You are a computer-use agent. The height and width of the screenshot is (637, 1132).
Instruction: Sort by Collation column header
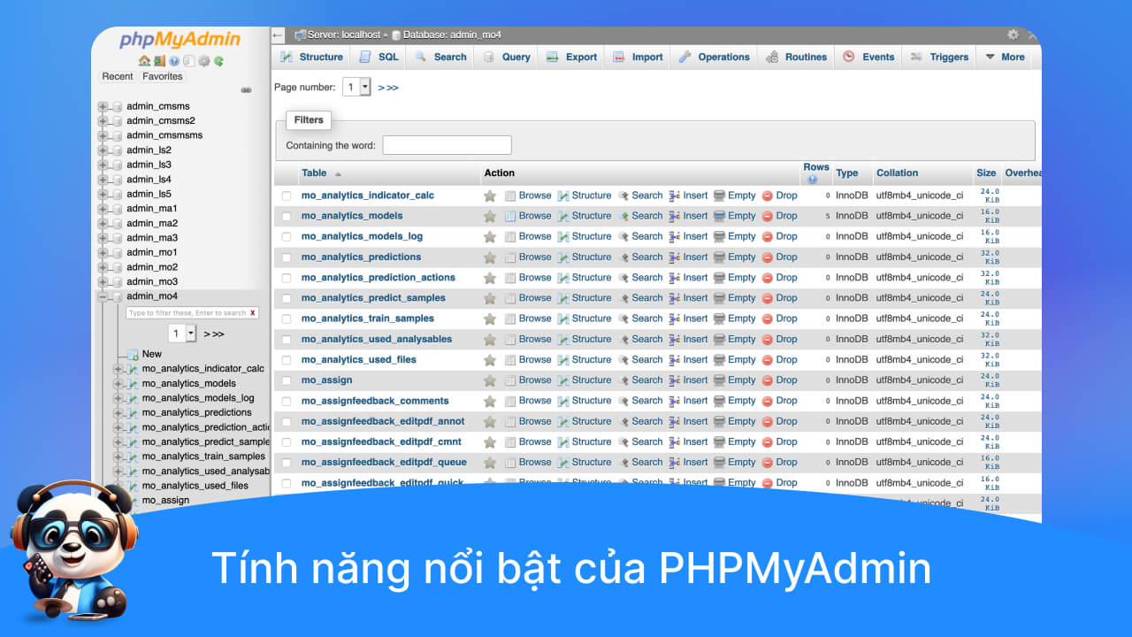pyautogui.click(x=897, y=173)
